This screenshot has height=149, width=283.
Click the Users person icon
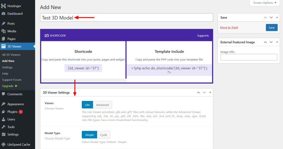coord(3,119)
